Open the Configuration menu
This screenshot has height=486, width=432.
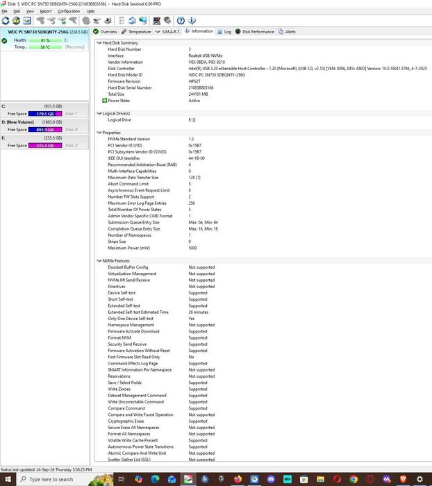pyautogui.click(x=69, y=11)
